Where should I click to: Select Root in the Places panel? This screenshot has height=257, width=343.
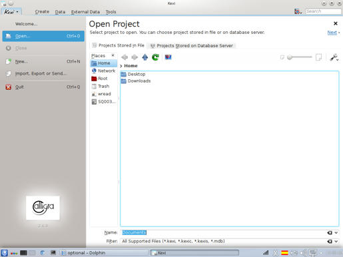pyautogui.click(x=104, y=79)
